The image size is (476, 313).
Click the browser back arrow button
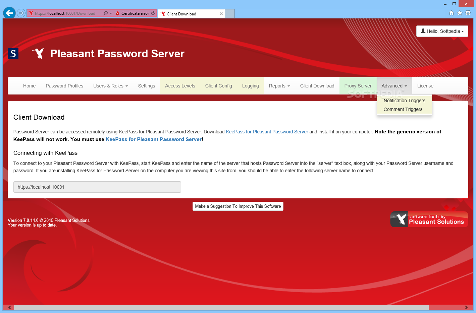(x=9, y=13)
